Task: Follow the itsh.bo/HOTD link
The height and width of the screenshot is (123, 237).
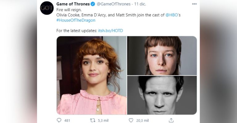Action: tap(111, 31)
